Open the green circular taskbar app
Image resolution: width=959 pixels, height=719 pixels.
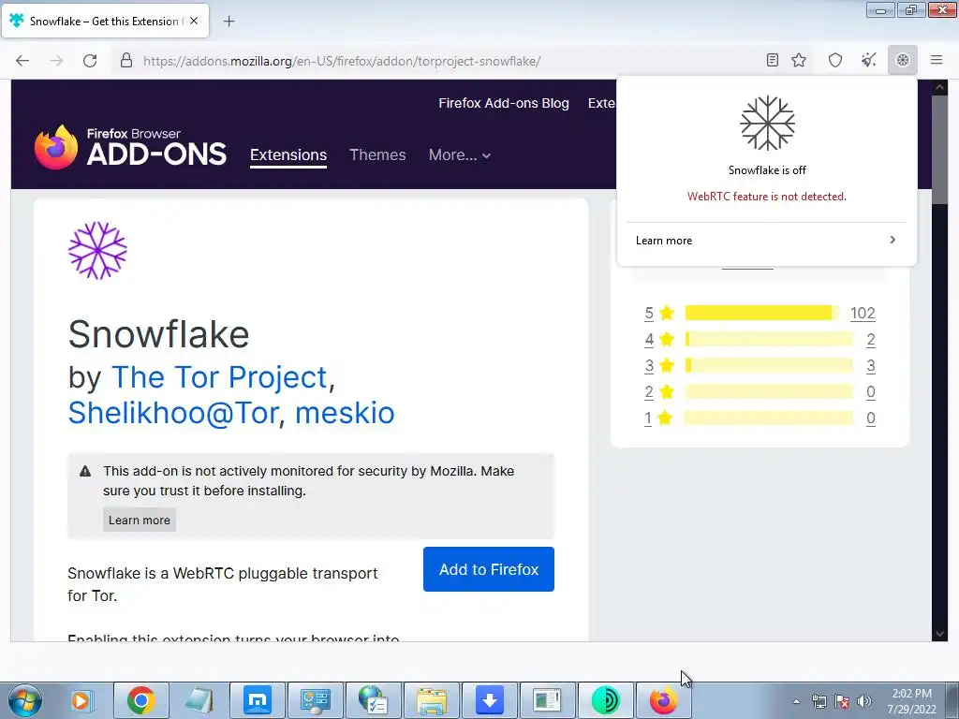606,700
